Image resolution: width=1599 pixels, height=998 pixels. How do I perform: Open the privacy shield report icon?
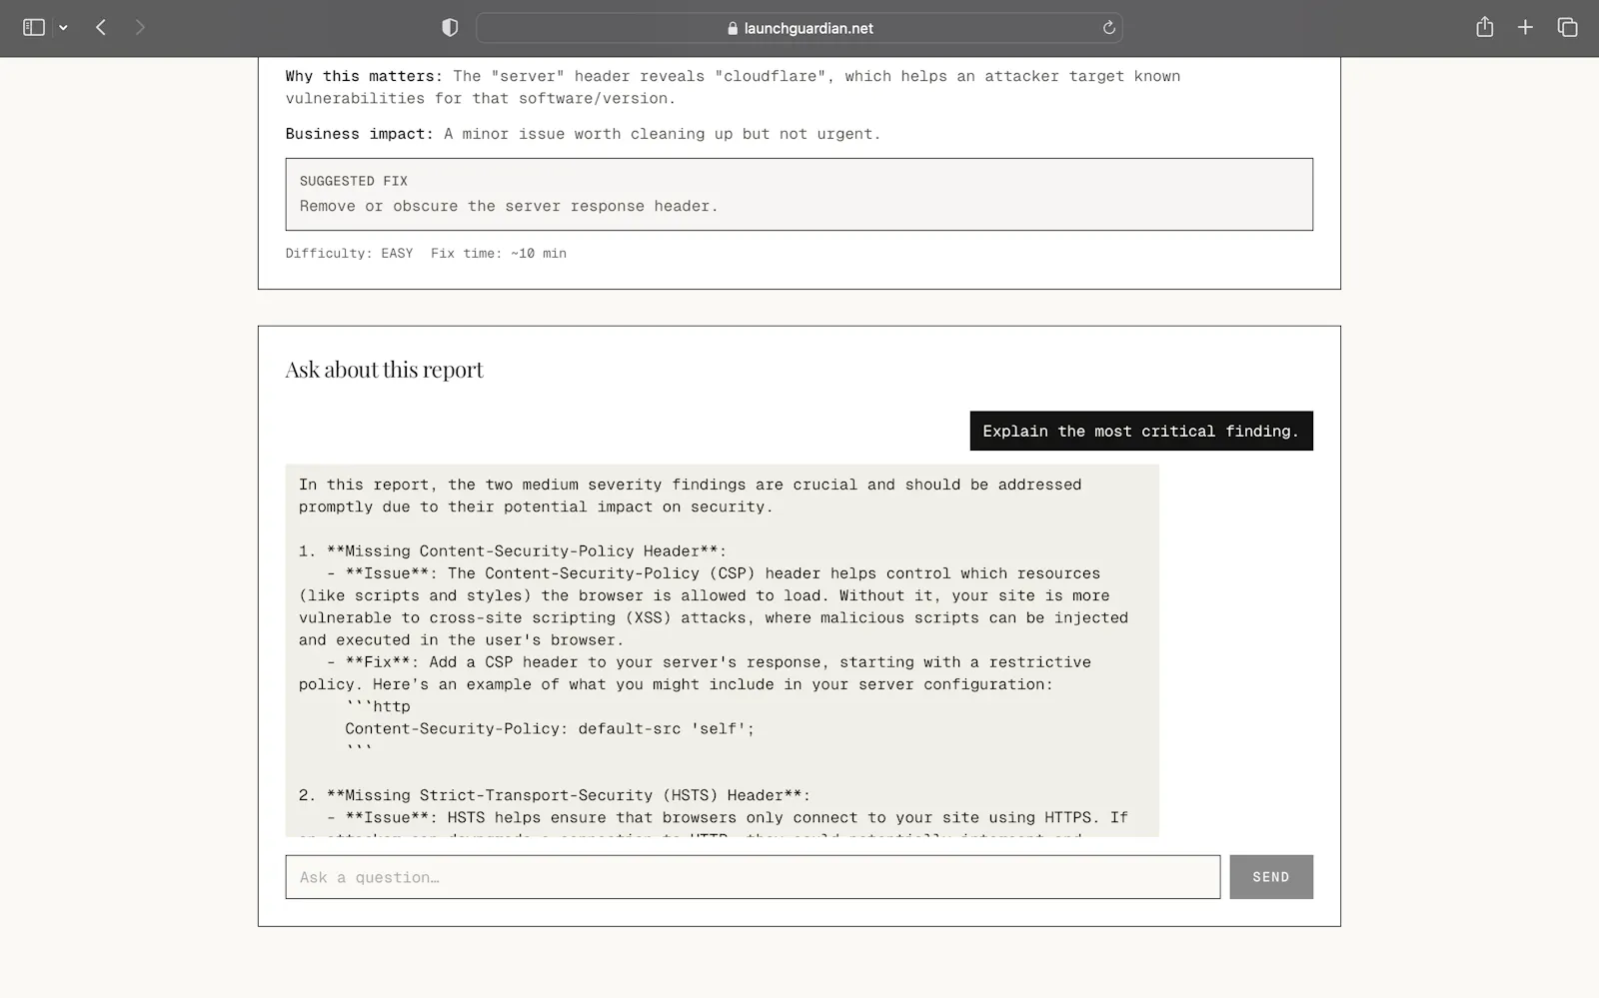[450, 28]
